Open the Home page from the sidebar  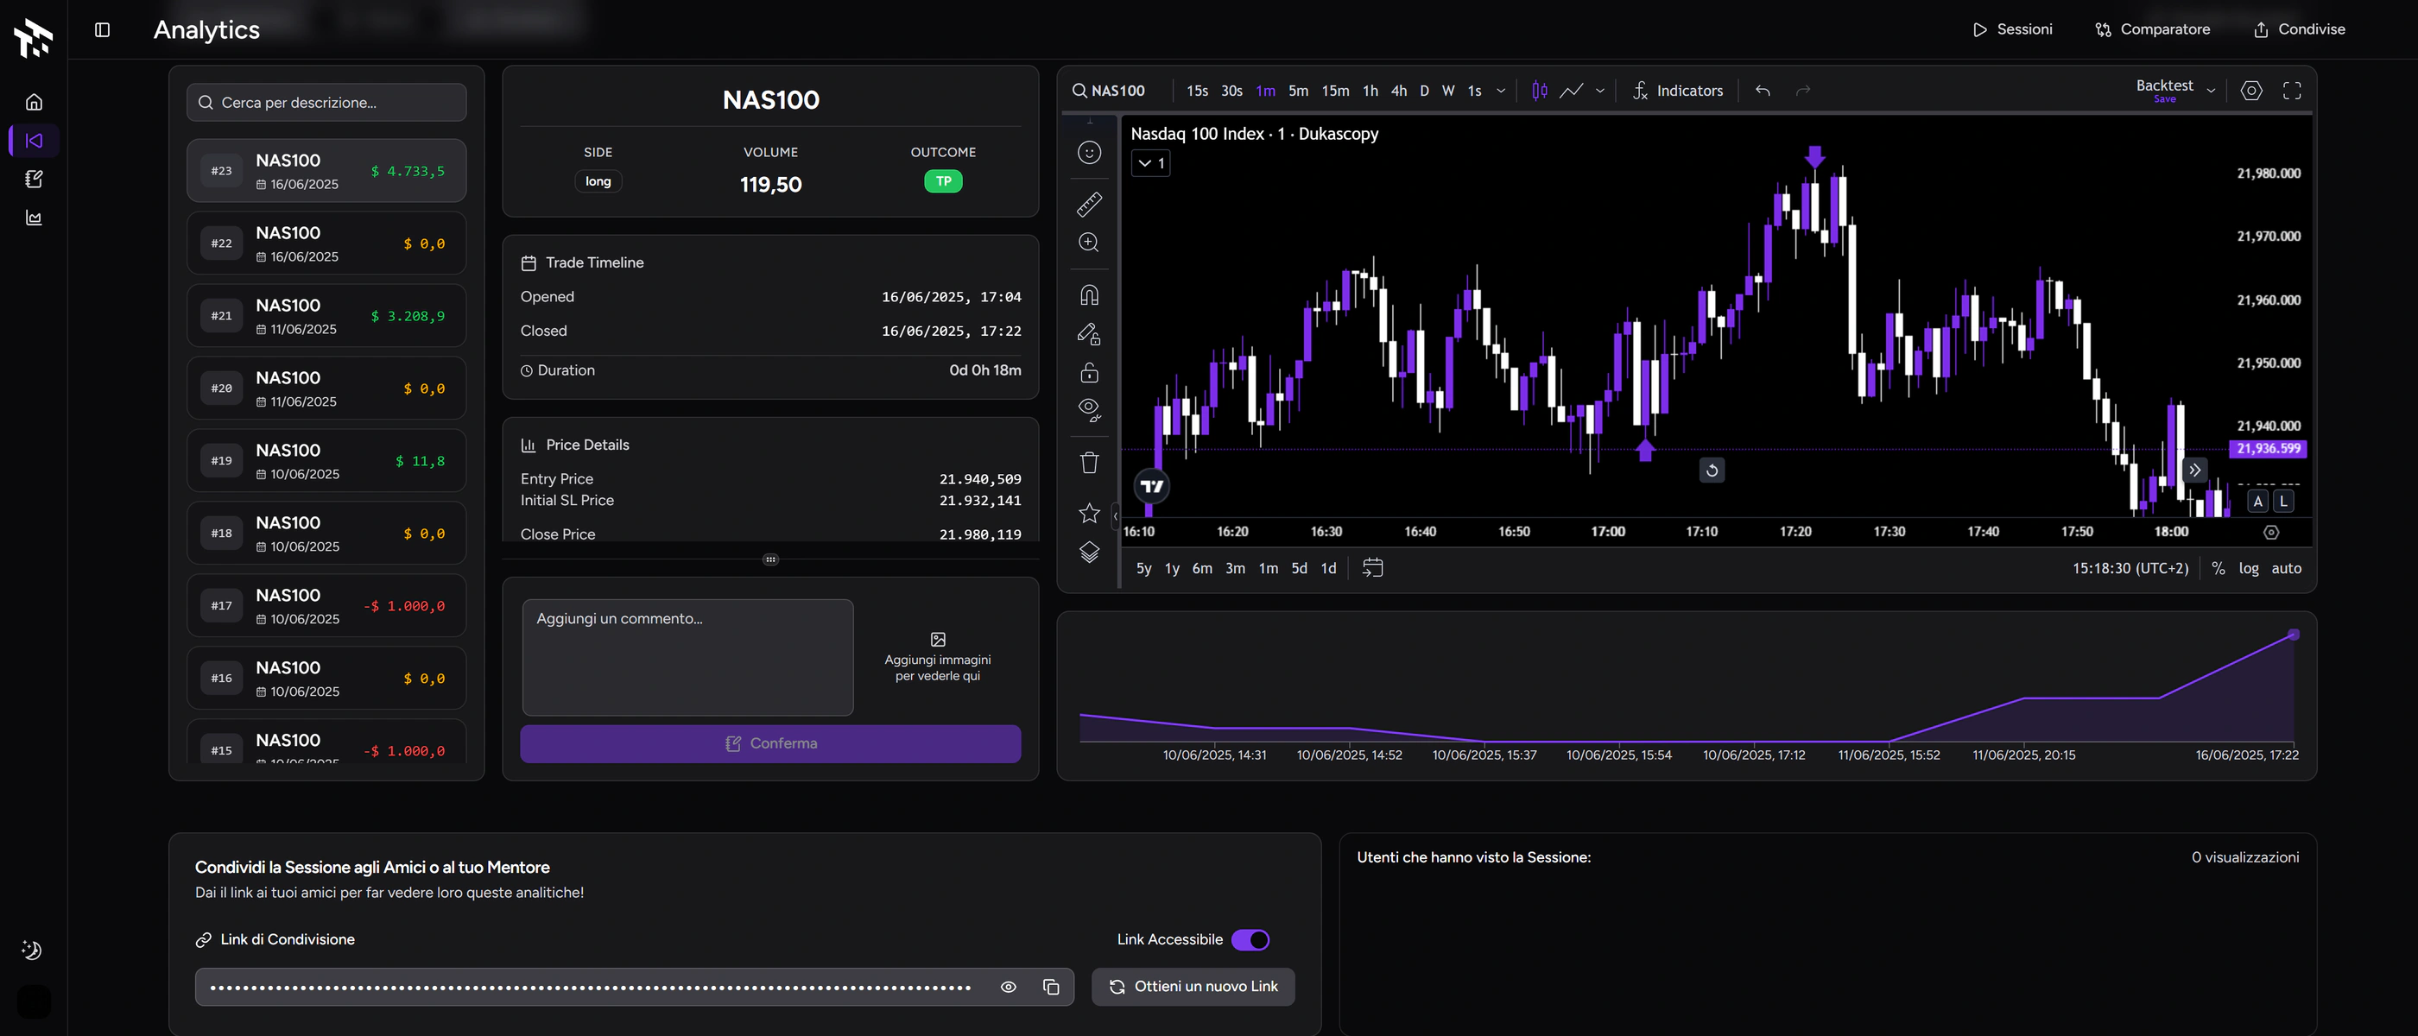tap(34, 101)
